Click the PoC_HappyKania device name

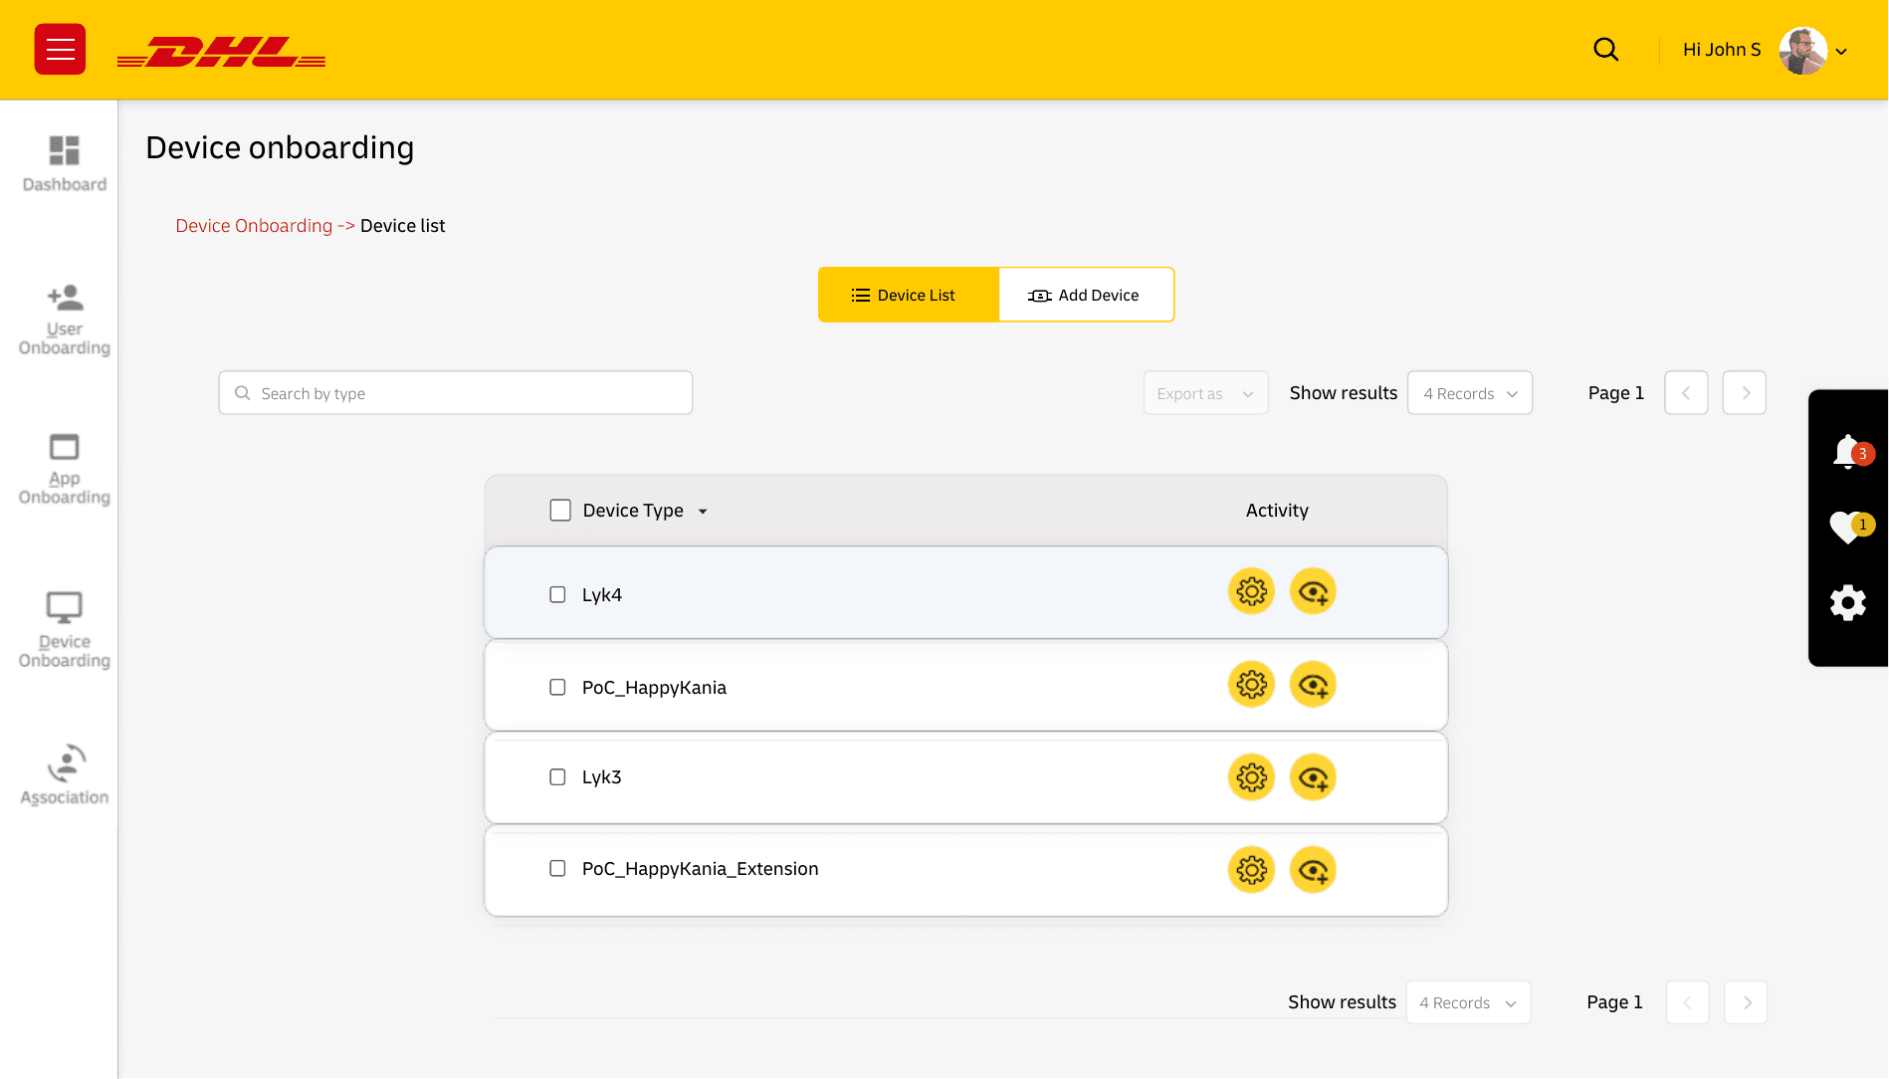(x=654, y=688)
